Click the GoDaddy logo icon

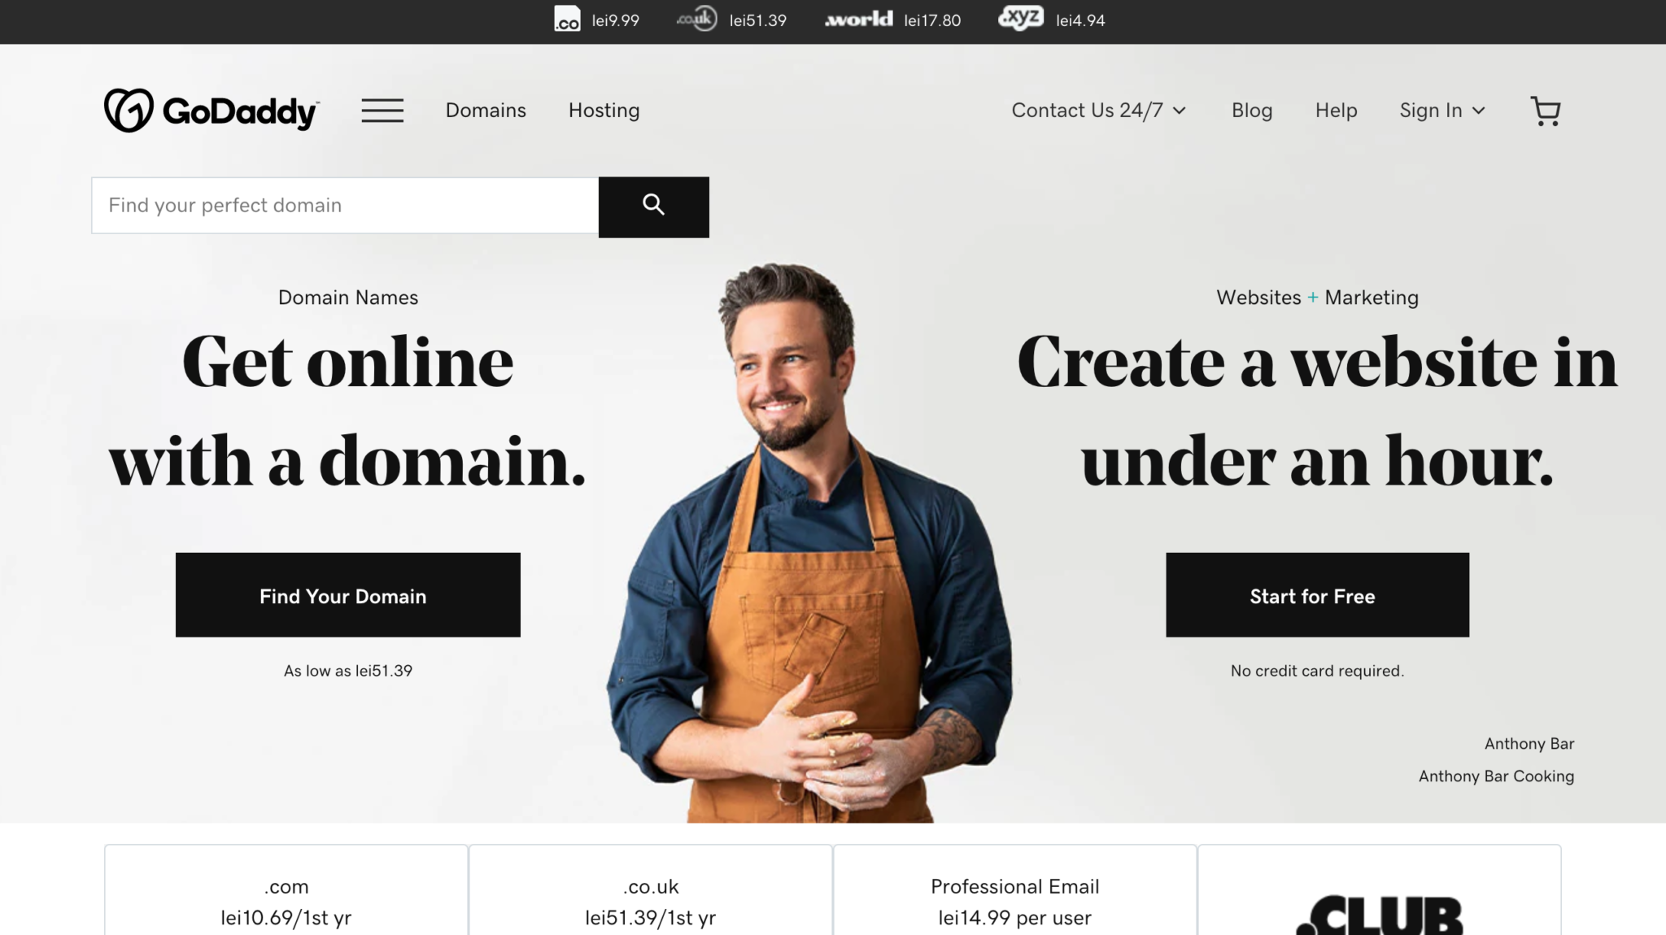pyautogui.click(x=129, y=110)
